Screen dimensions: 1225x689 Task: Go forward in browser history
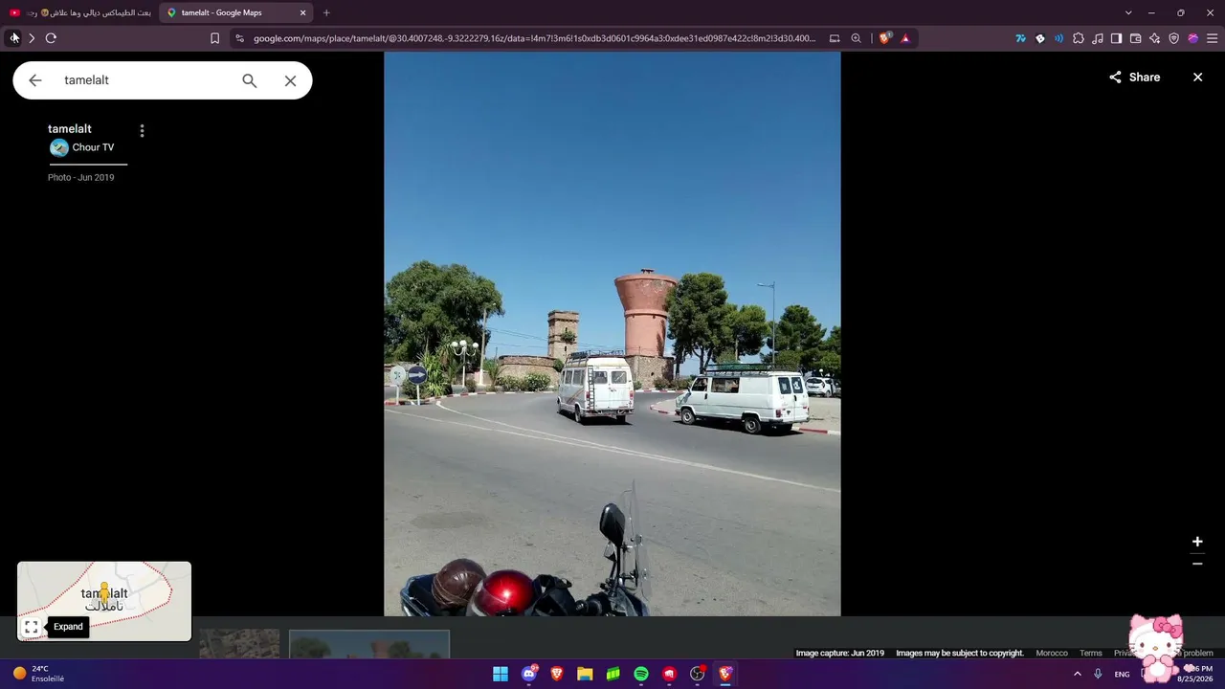32,38
